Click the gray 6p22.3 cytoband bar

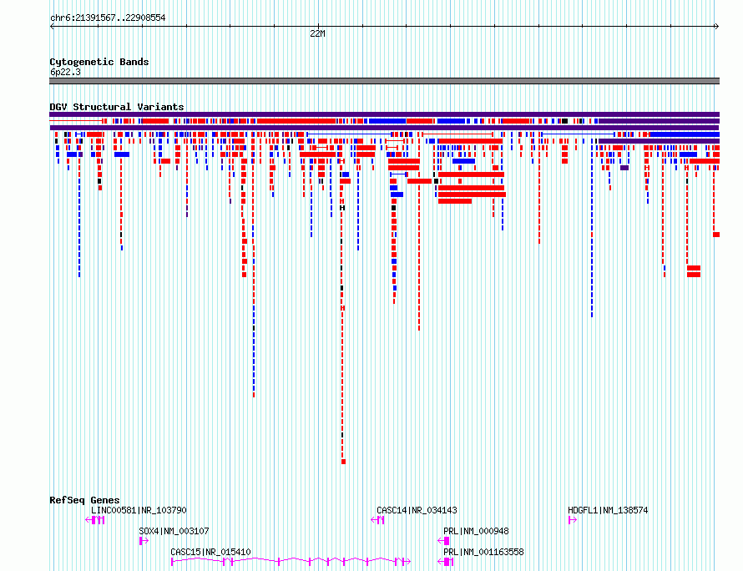[x=384, y=81]
